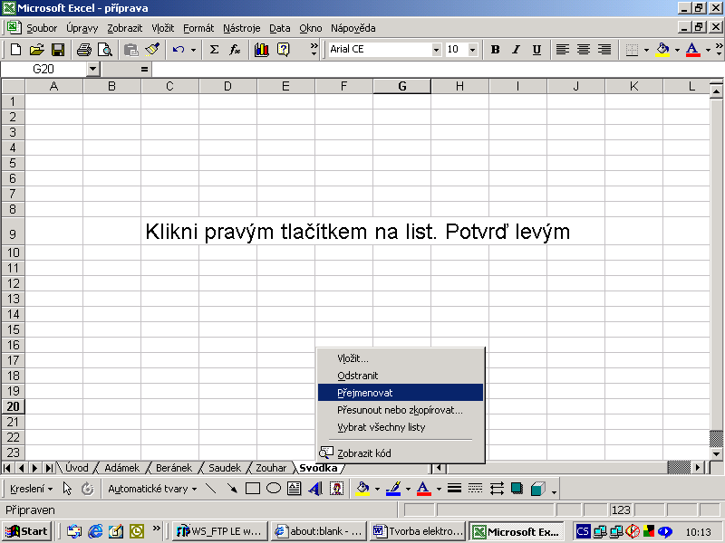Insert AutoSum with the sigma icon
The height and width of the screenshot is (543, 725).
click(214, 50)
